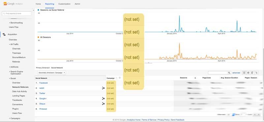This screenshot has height=122, width=264.
Task: Click the Google+ social network link
Action: [43, 99]
